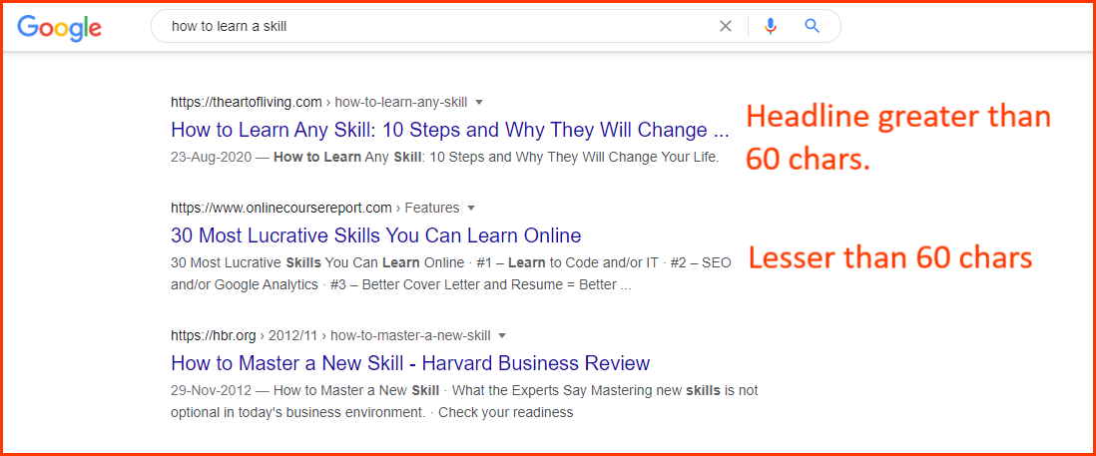The image size is (1096, 456).
Task: Focus the search field containing 'how to learn a skill'
Action: pos(495,27)
